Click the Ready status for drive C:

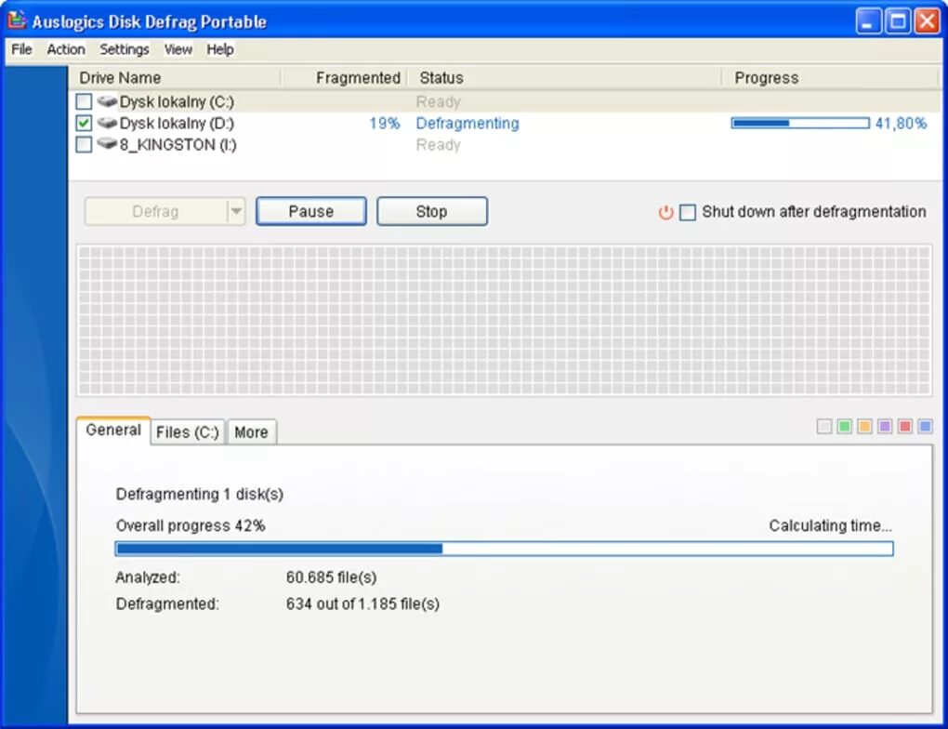pyautogui.click(x=439, y=101)
